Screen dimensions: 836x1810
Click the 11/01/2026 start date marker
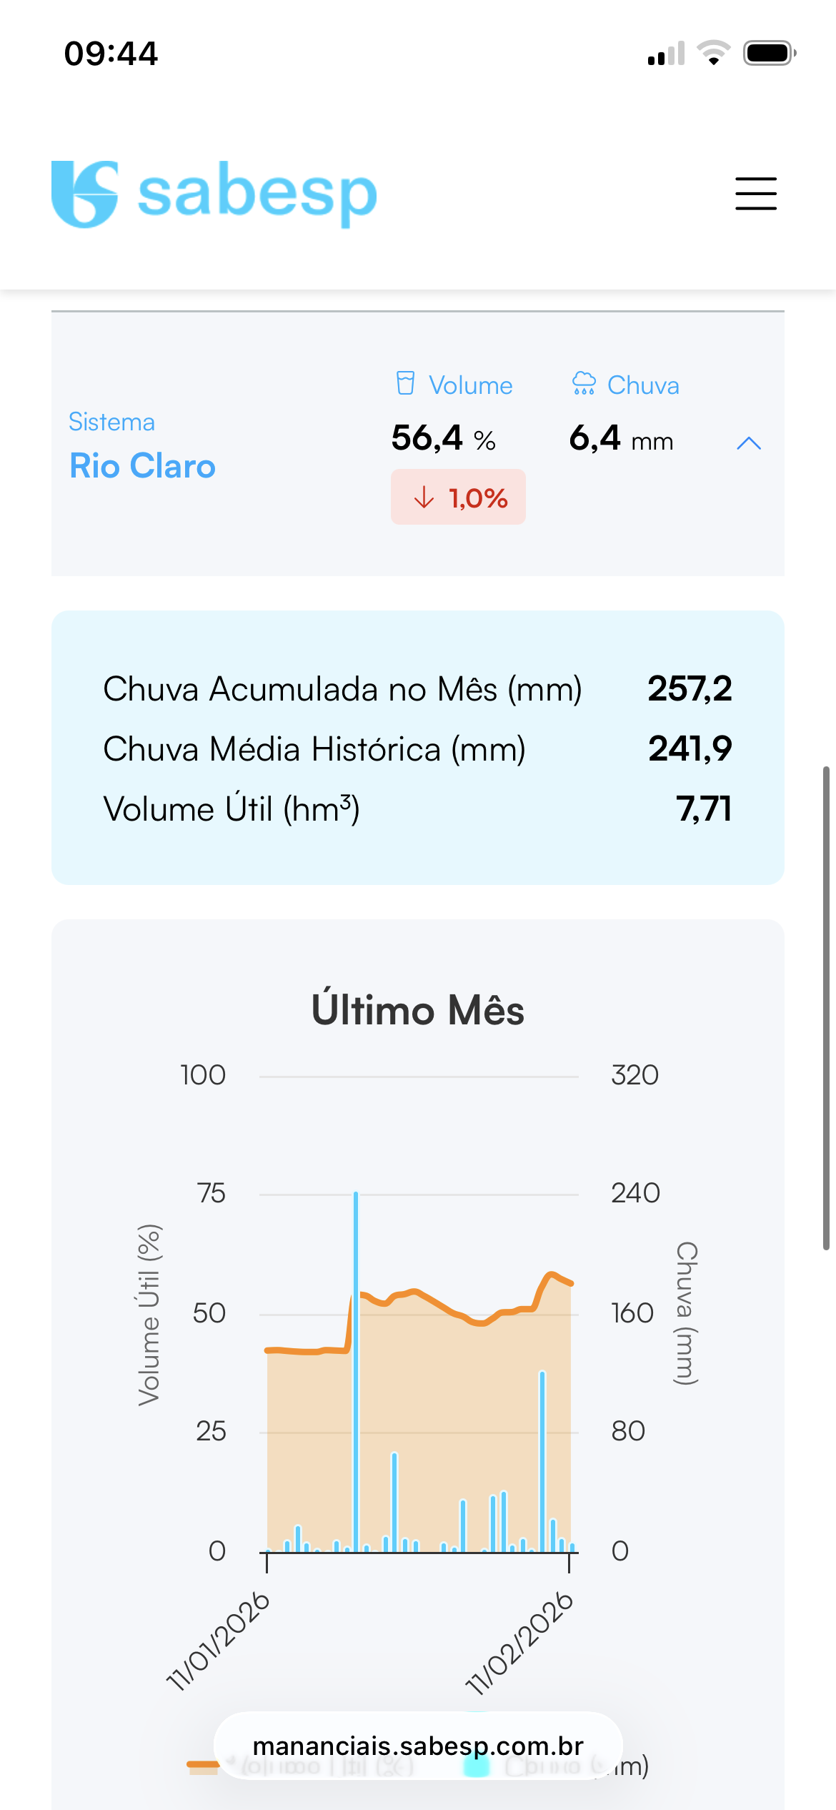(x=219, y=1642)
